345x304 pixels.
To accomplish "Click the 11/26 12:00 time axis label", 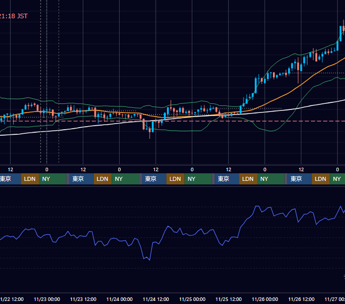I will (x=301, y=299).
